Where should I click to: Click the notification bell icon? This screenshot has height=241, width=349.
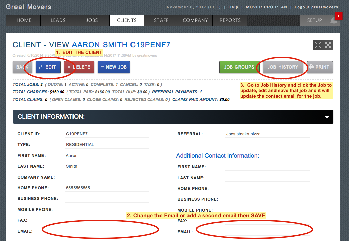coord(333,21)
